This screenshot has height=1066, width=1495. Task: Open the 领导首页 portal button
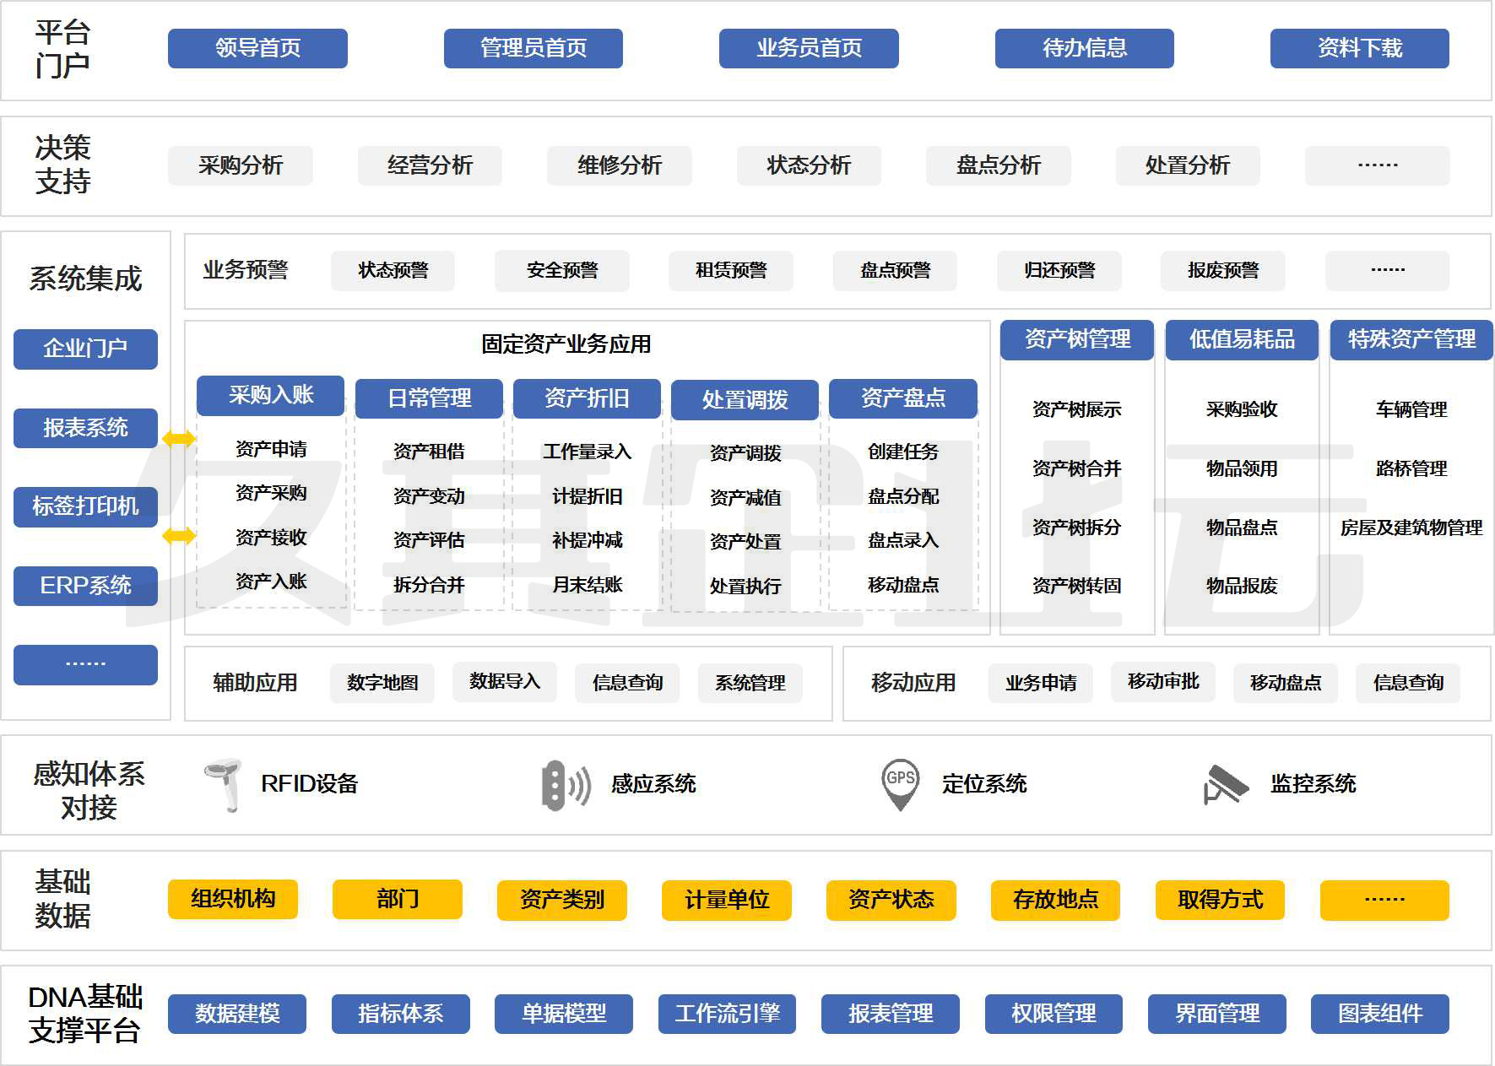click(257, 48)
